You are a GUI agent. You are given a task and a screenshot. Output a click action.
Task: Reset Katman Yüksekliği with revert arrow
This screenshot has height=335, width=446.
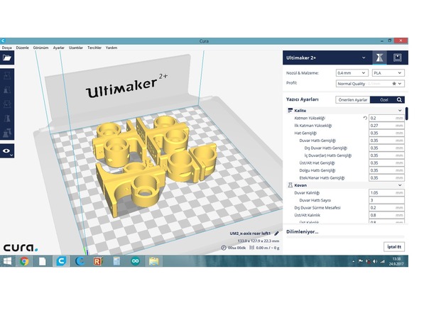(x=365, y=118)
